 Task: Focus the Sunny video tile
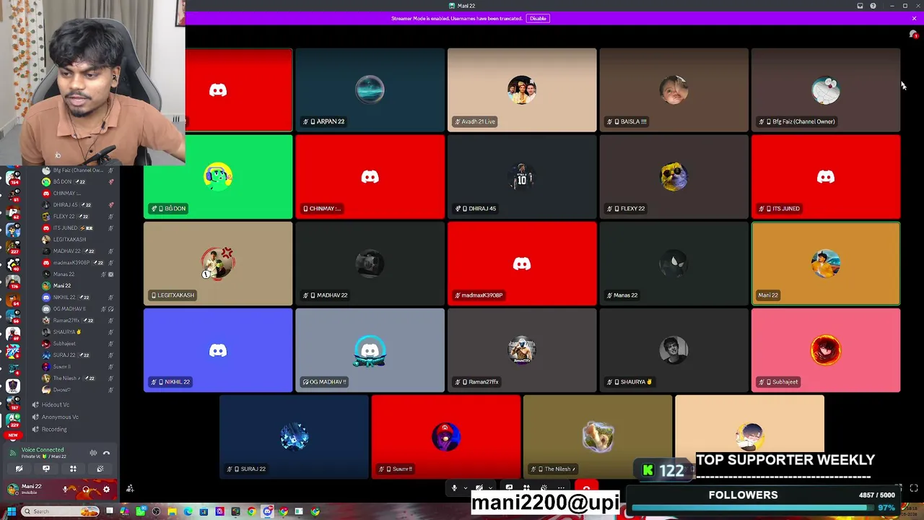(x=446, y=437)
